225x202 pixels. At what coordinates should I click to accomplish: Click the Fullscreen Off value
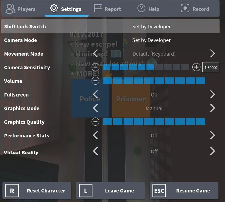coord(154,95)
